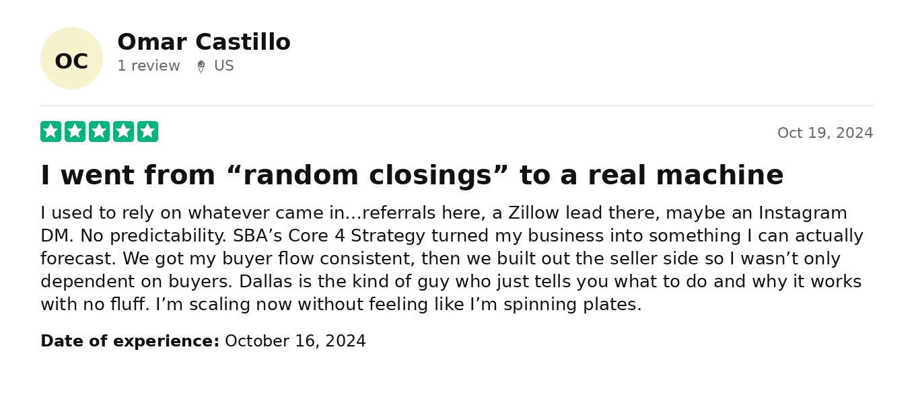The image size is (914, 405).
Task: Open Omar Castillo's profile name
Action: pos(203,42)
